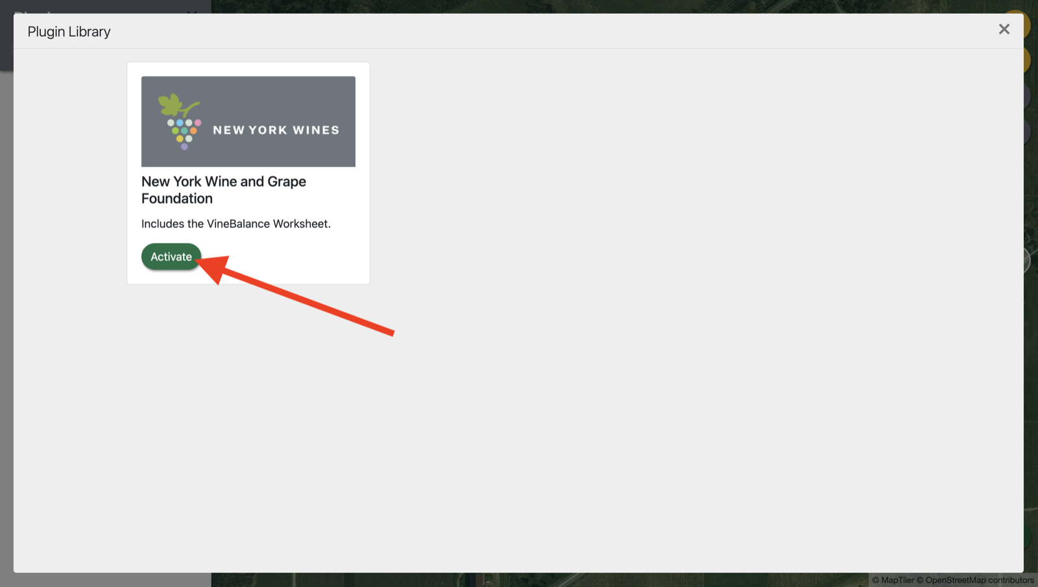
Task: Select the plugin title New York Wine and Grape Foundation
Action: 224,190
